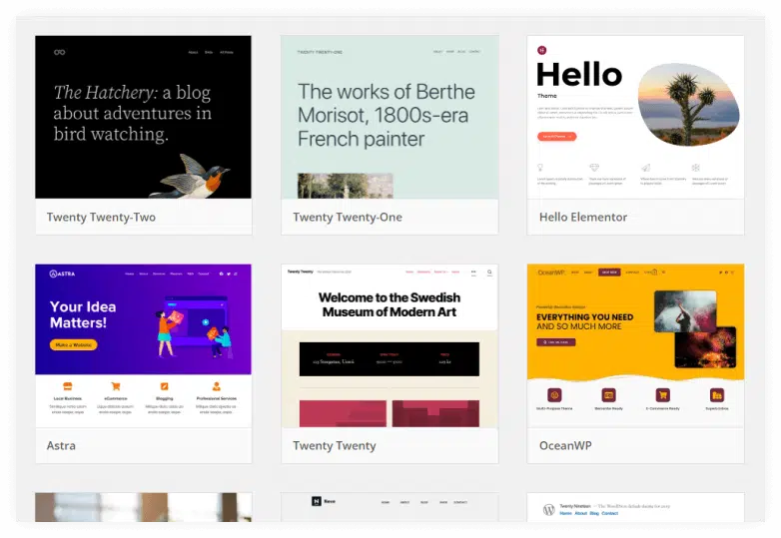Viewport: 781px width, 538px height.
Task: Click the concert crowd photo in OceanWP preview
Action: pos(685,311)
